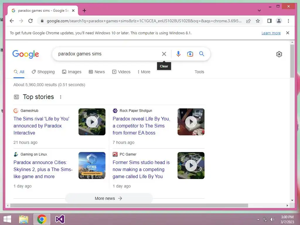The width and height of the screenshot is (300, 225).
Task: Submit search with magnifier icon
Action: point(202,54)
